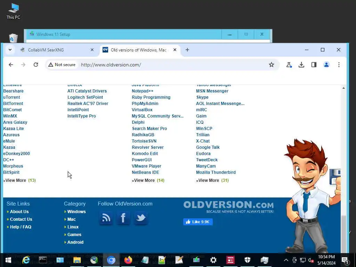
Task: Open the RSS feed icon in footer
Action: [106, 218]
